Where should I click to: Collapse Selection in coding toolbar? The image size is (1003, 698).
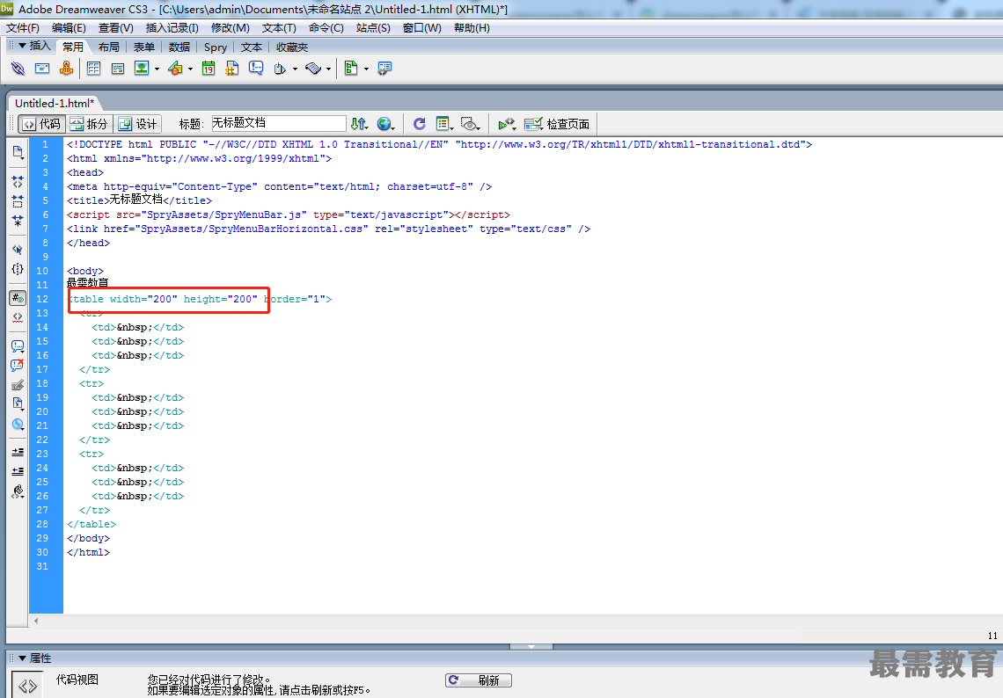(18, 201)
